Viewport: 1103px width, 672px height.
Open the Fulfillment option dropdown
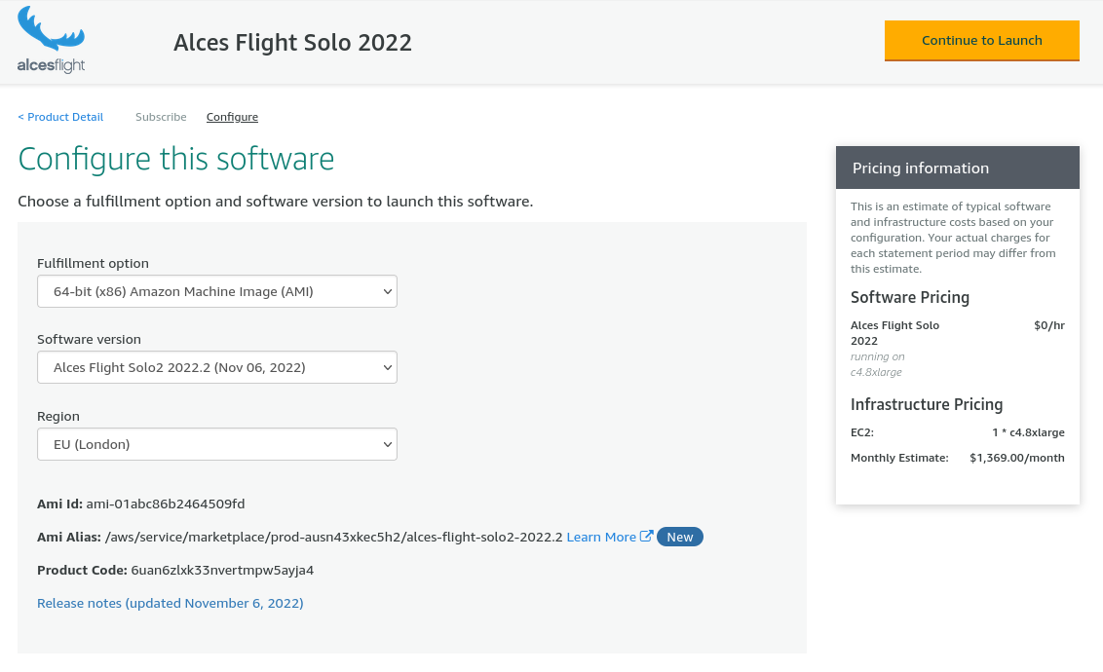[216, 290]
